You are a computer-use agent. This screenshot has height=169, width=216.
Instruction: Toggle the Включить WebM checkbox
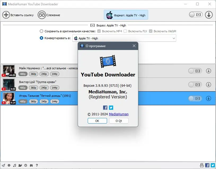(151, 31)
